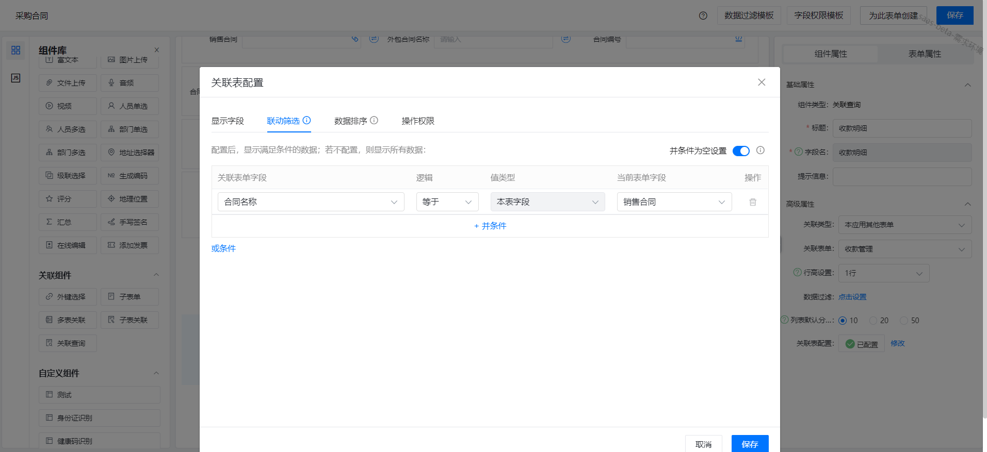Click info icon beside 并条件为空设置 switch
The height and width of the screenshot is (452, 987).
[x=761, y=150]
